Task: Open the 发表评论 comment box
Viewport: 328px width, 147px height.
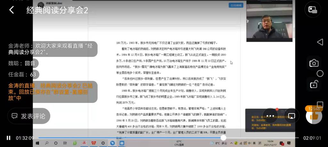Action: [29, 116]
